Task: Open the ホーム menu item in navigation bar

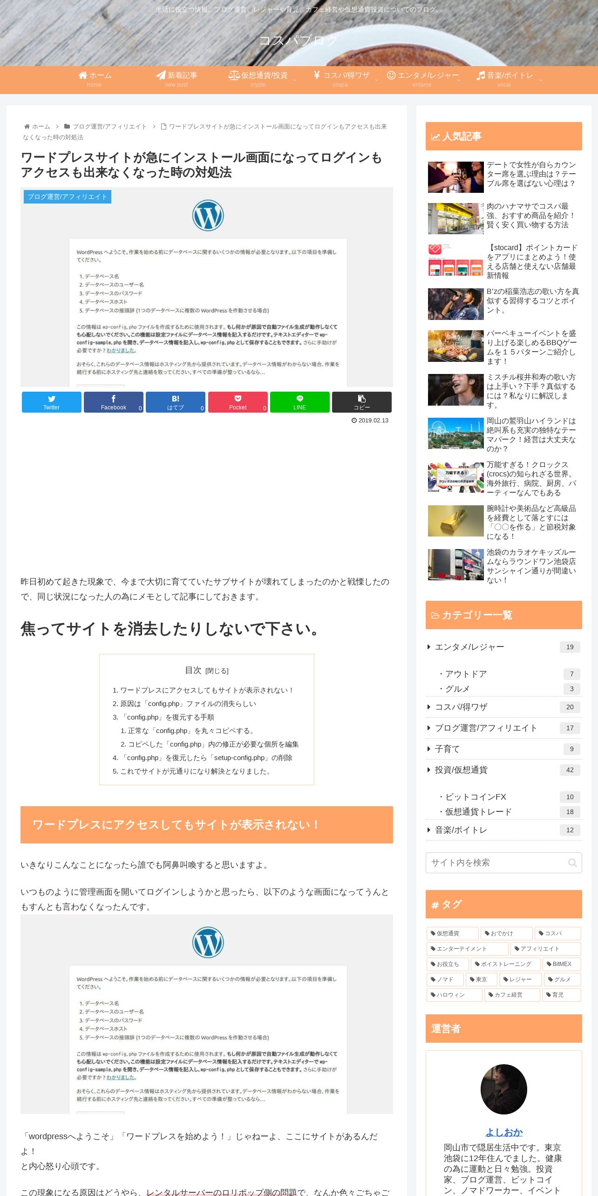Action: coord(94,80)
